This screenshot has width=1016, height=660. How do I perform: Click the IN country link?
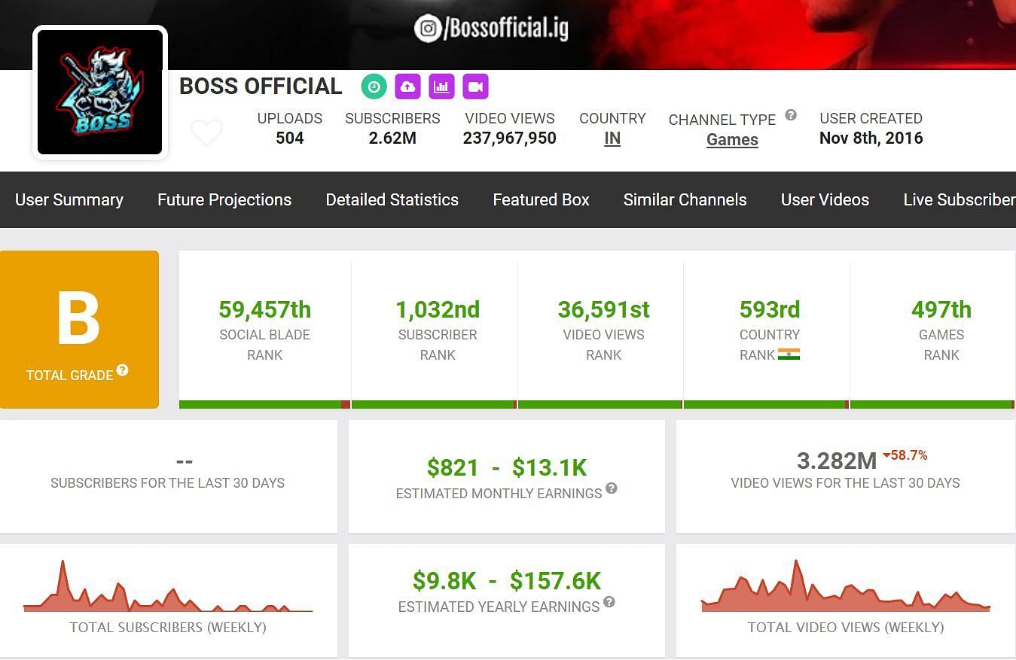pyautogui.click(x=612, y=138)
